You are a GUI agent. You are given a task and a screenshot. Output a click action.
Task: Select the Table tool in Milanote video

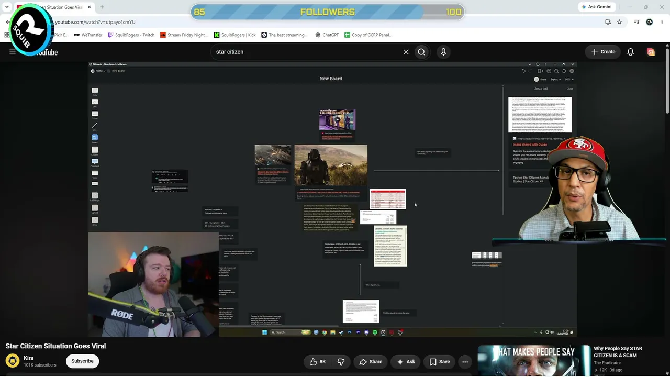(x=95, y=174)
